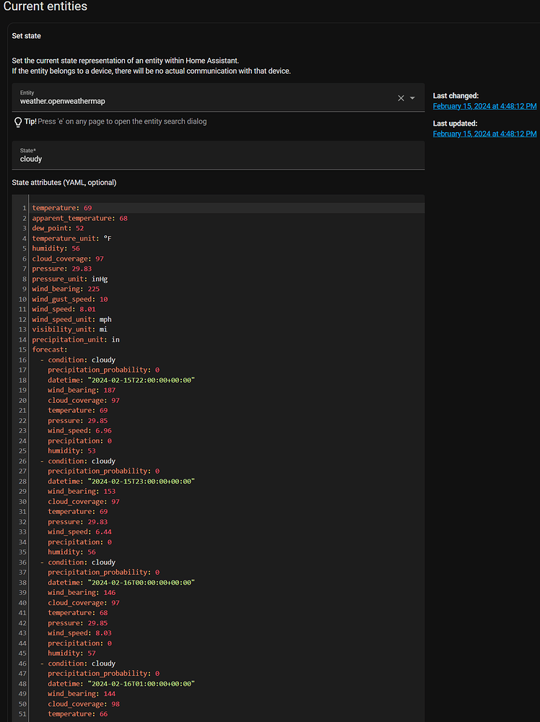Click the datetime value 2024-02-15T22:00:00+00:00
The width and height of the screenshot is (540, 722).
point(141,380)
